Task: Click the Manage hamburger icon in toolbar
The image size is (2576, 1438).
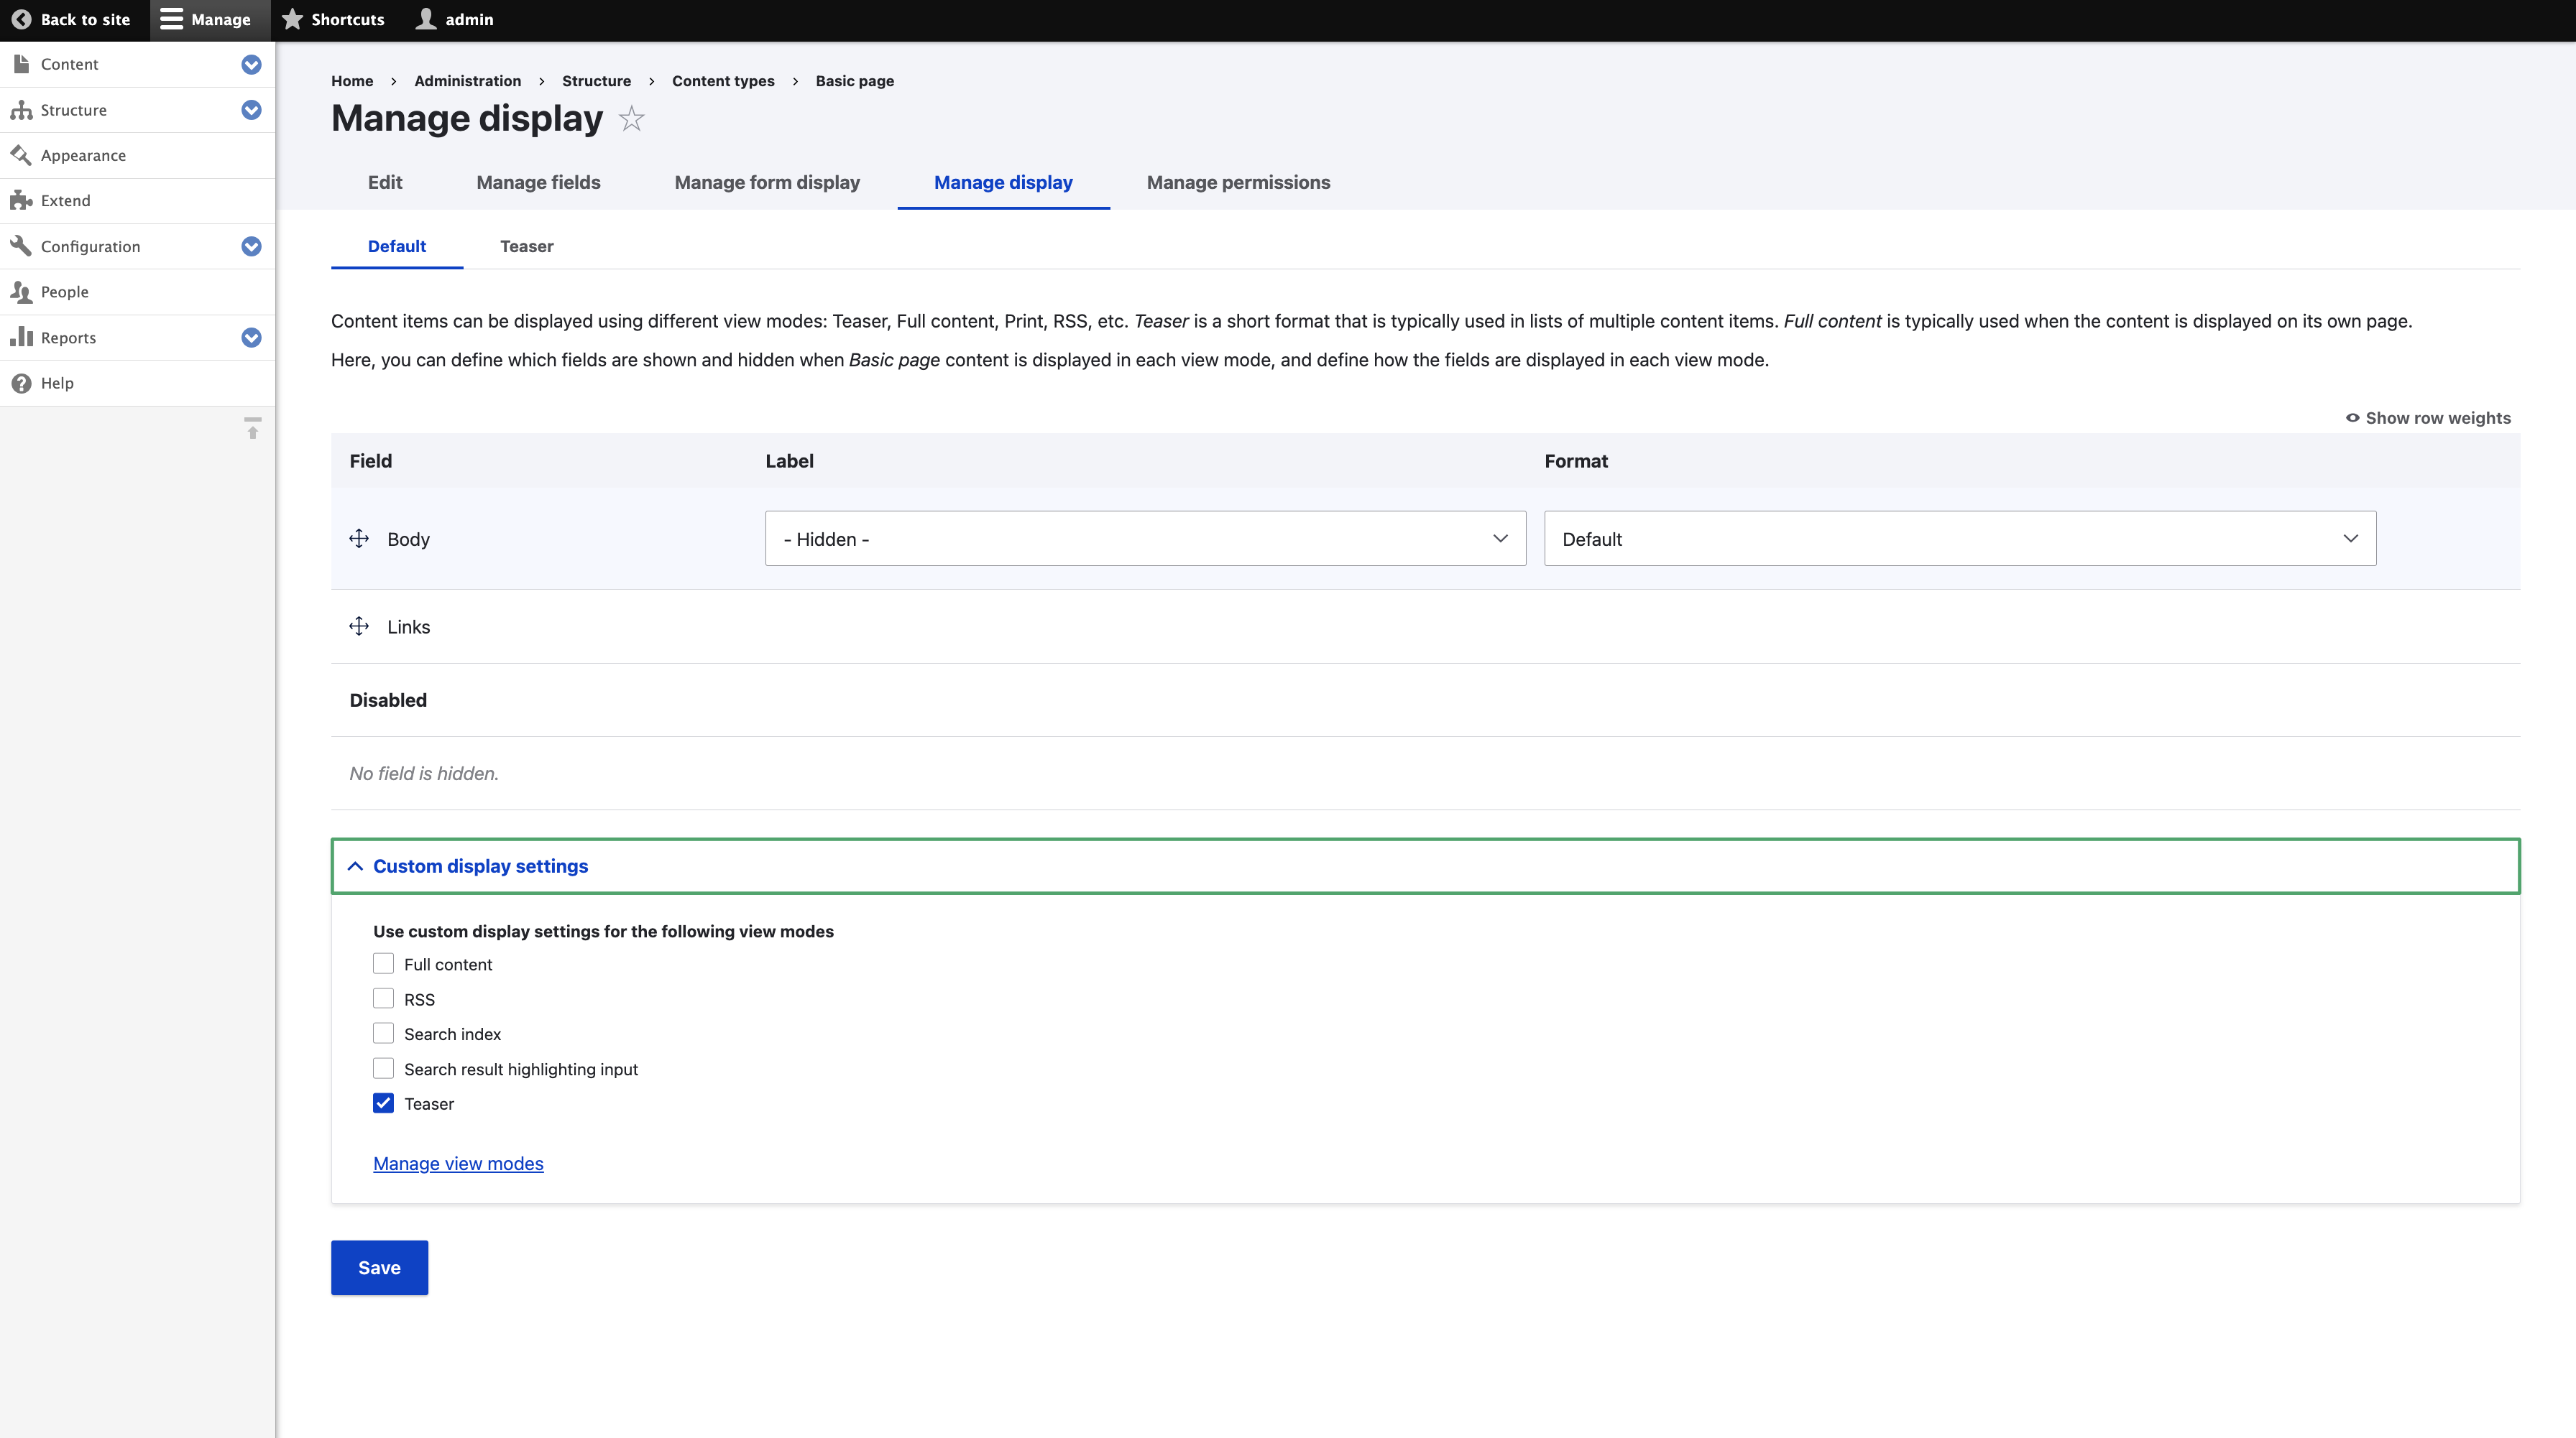Action: click(171, 19)
